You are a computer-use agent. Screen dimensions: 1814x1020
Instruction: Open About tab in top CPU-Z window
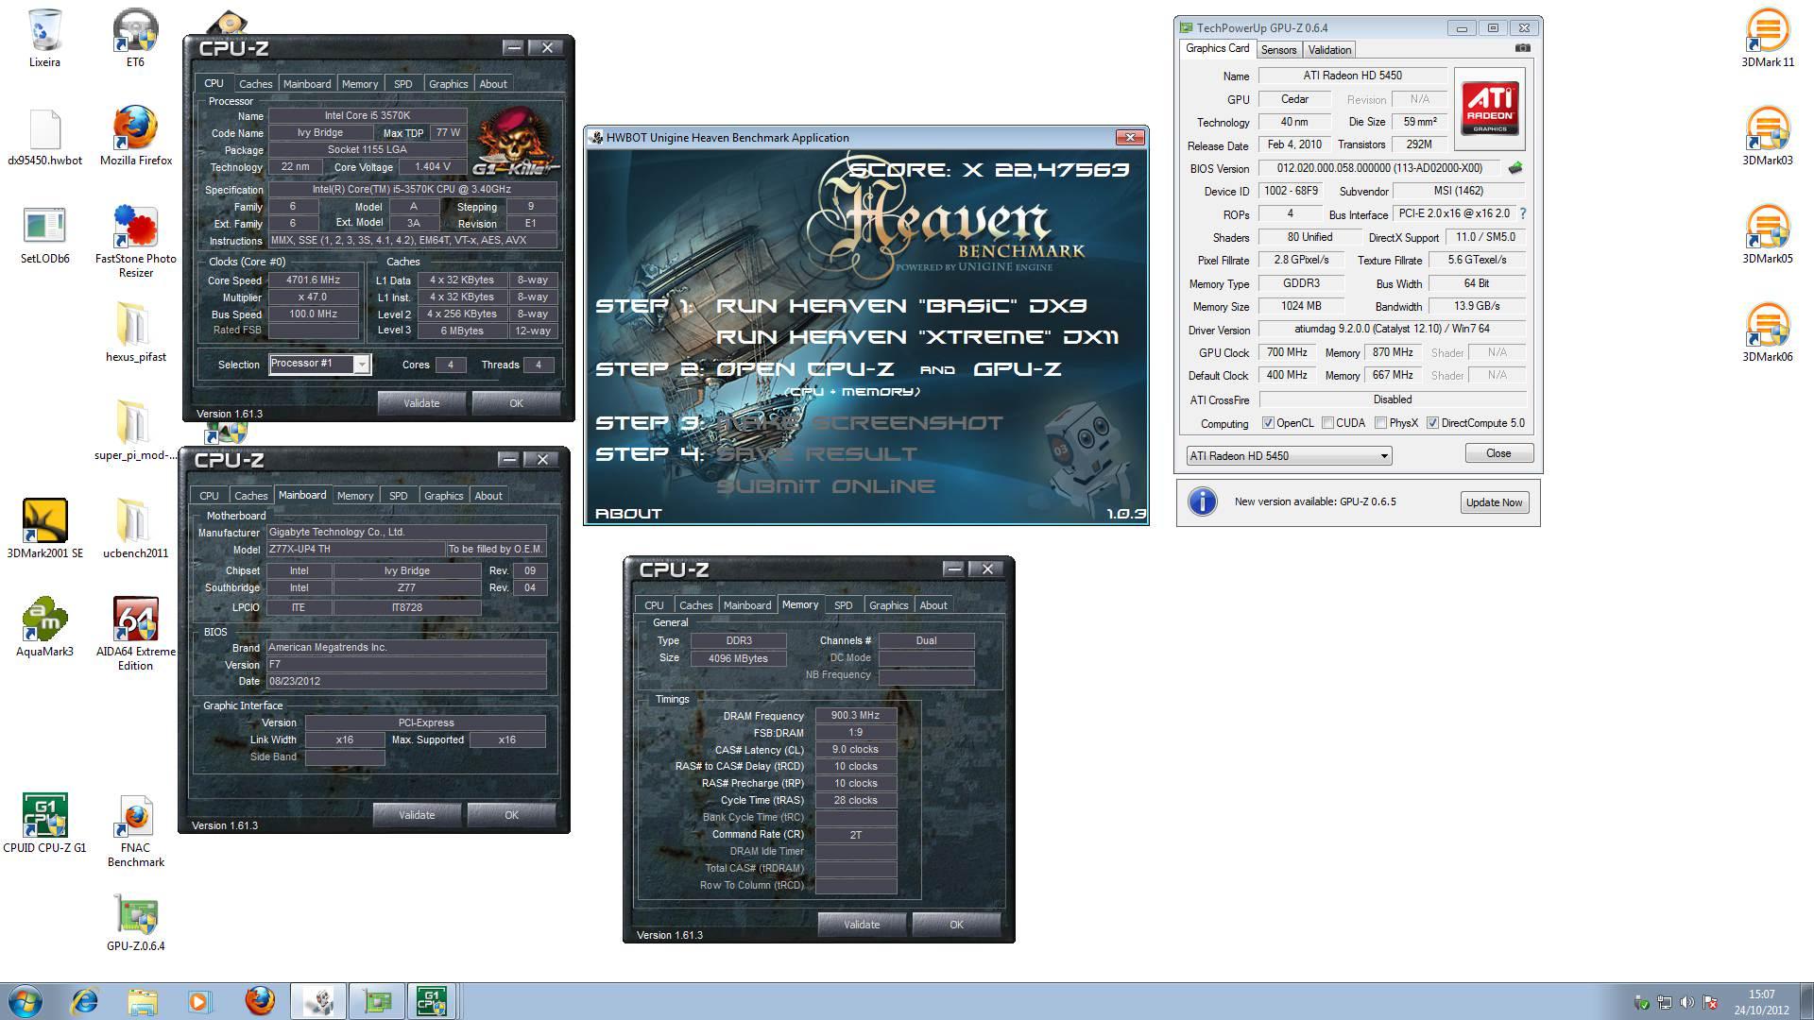point(493,84)
